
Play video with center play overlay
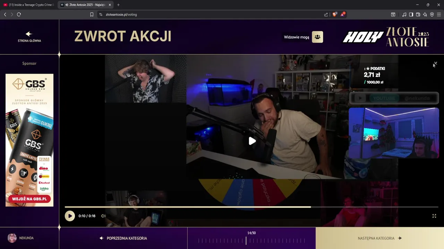pyautogui.click(x=252, y=141)
